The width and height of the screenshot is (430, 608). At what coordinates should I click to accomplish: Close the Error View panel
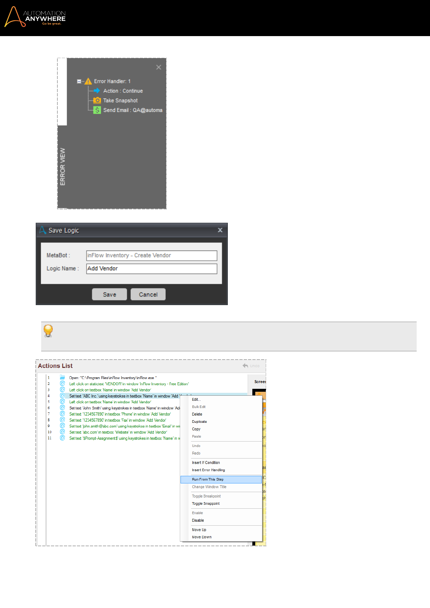158,67
